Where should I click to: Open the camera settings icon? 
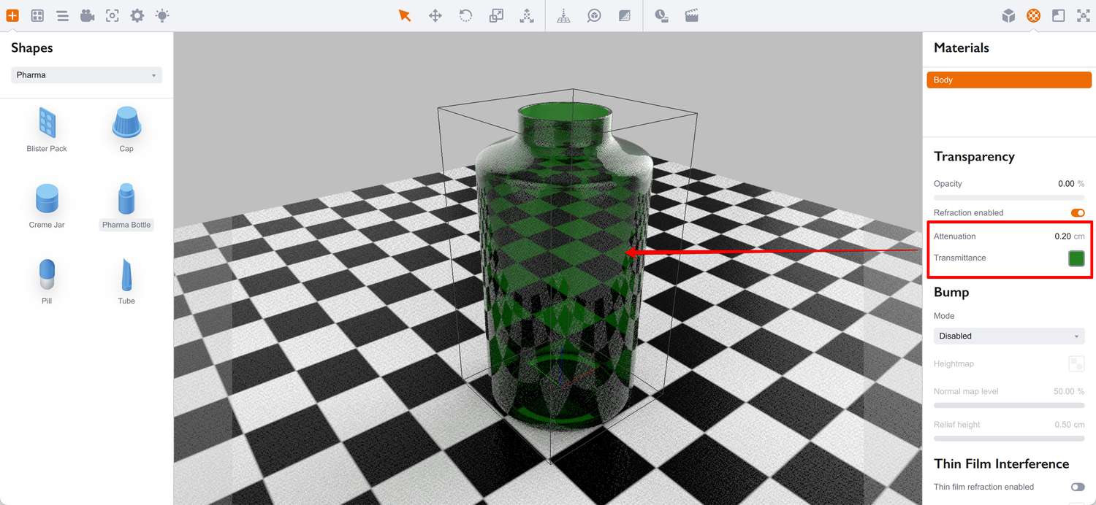[x=88, y=15]
